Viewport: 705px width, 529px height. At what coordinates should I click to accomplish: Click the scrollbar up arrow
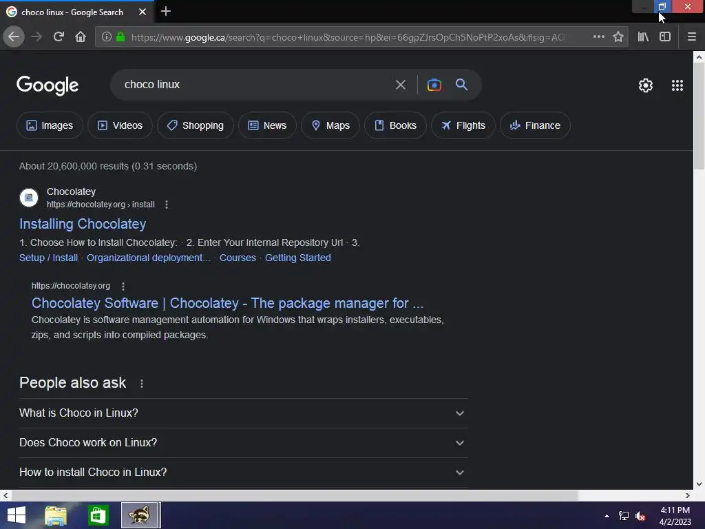tap(699, 57)
